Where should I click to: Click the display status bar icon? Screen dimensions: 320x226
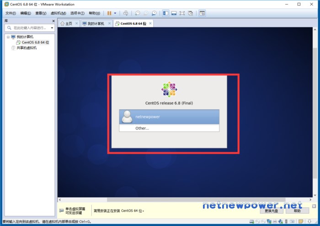click(x=292, y=221)
